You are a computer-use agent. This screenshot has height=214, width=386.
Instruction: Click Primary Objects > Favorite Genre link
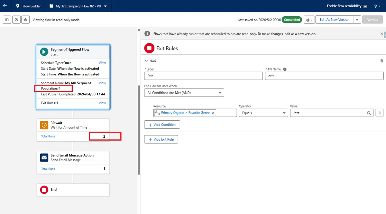tap(185, 113)
